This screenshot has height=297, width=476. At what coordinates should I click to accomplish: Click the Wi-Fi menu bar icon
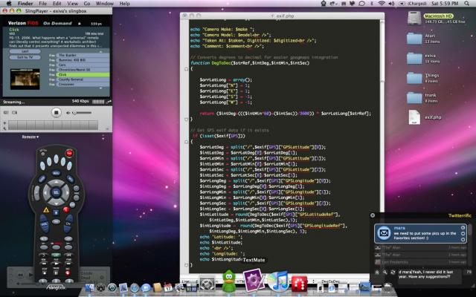point(382,4)
